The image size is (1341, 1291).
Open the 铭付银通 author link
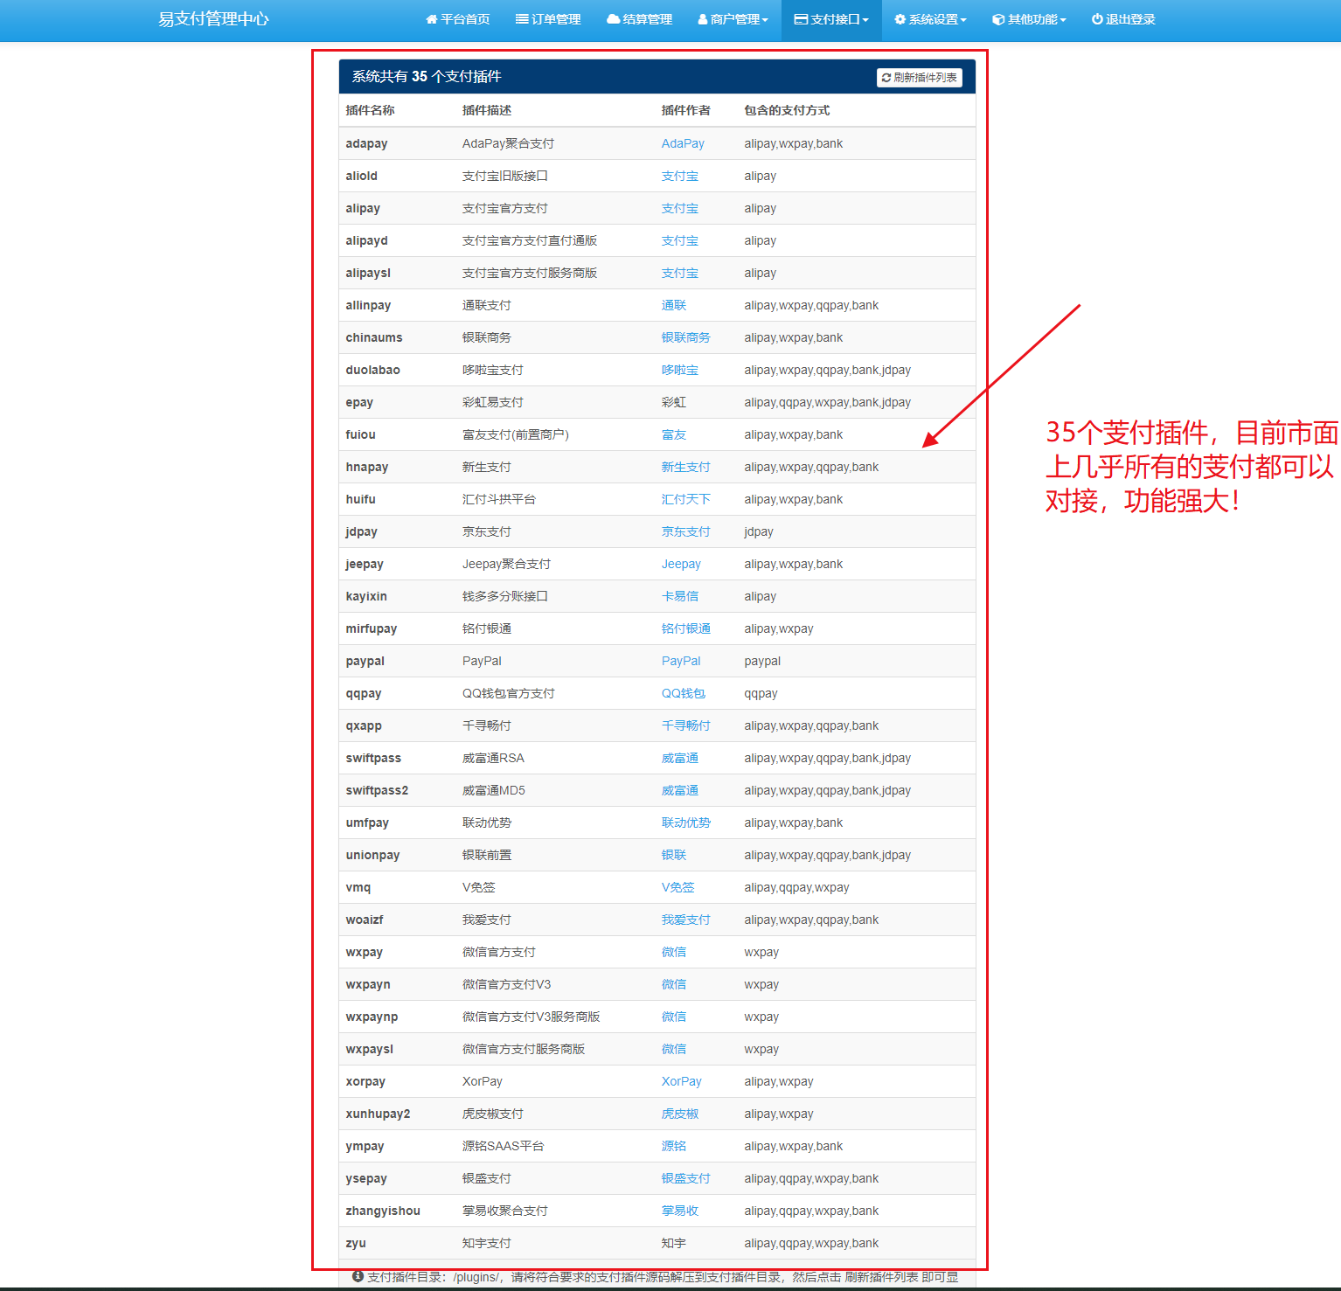click(x=686, y=628)
